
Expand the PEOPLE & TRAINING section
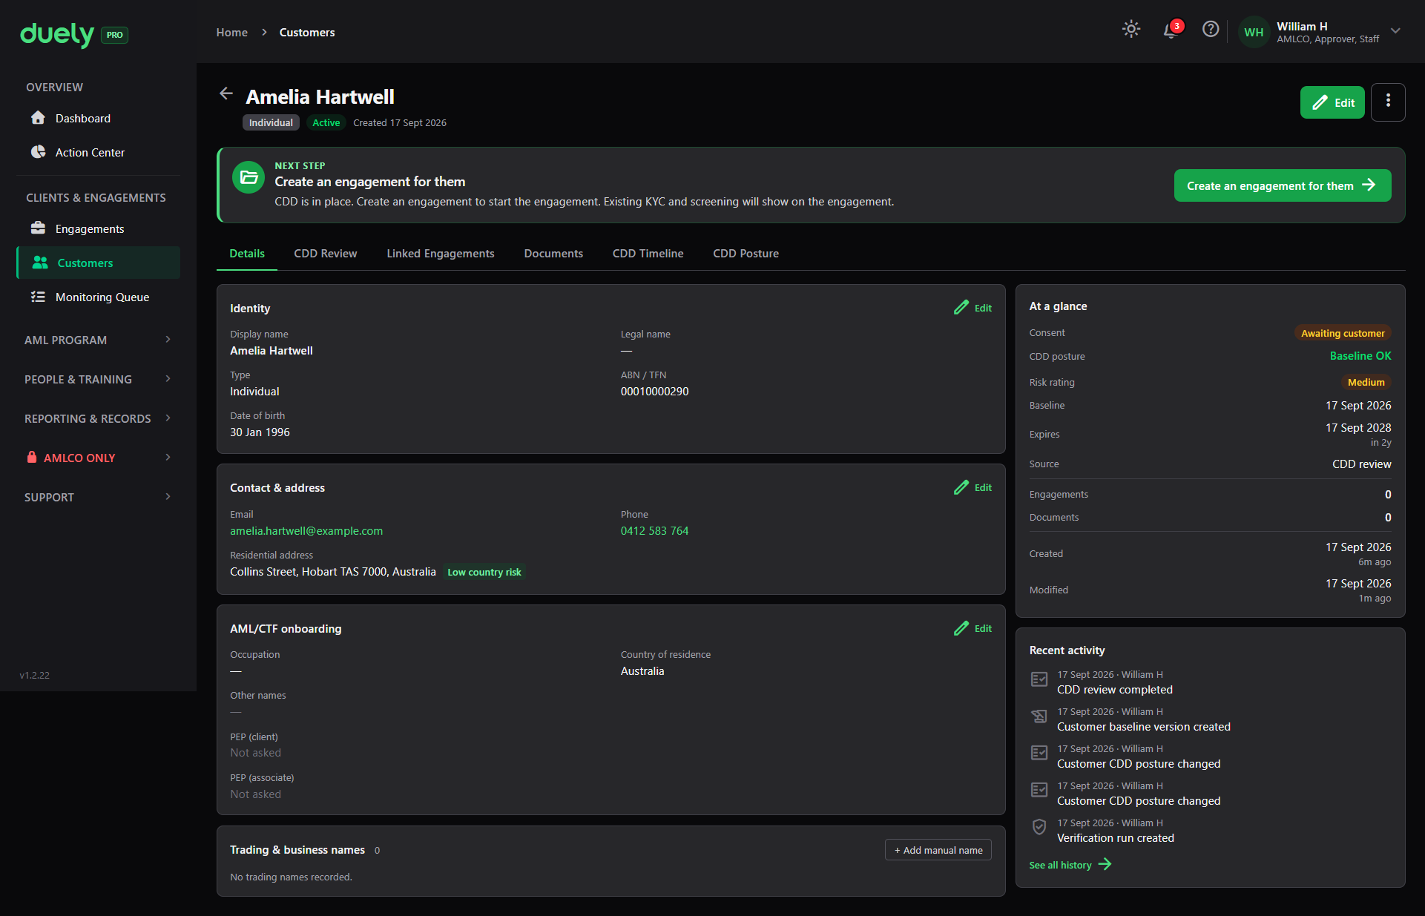[98, 379]
